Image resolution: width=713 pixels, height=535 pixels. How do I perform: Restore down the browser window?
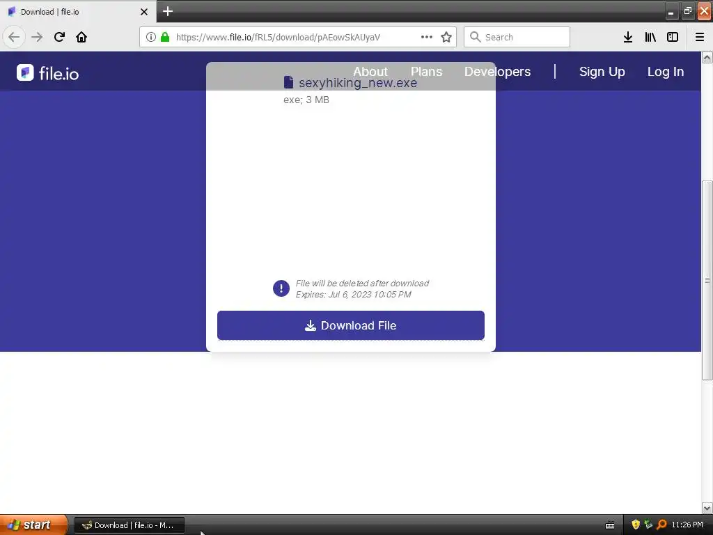click(x=687, y=11)
